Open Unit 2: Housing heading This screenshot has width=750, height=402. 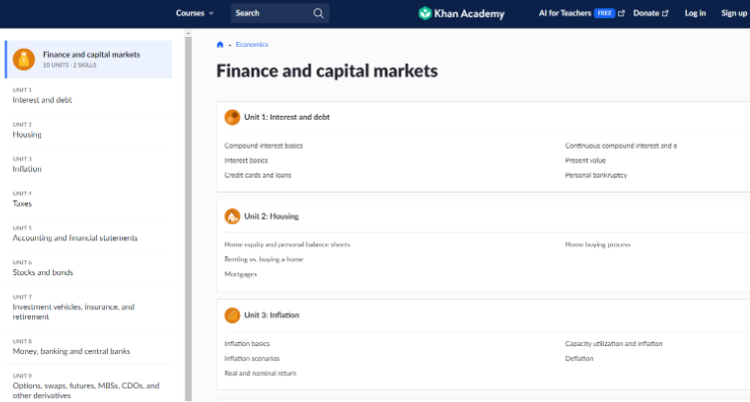point(272,216)
